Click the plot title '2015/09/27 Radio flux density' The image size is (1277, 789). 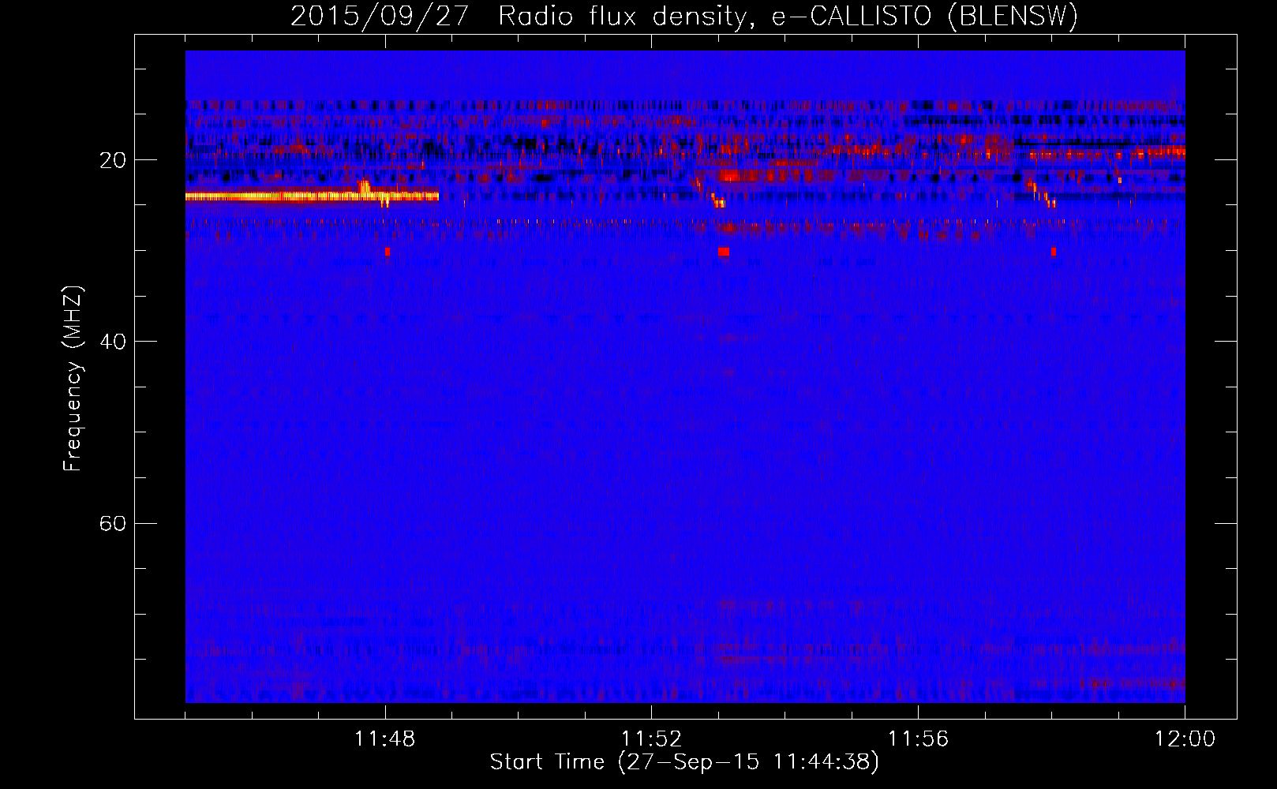[684, 16]
